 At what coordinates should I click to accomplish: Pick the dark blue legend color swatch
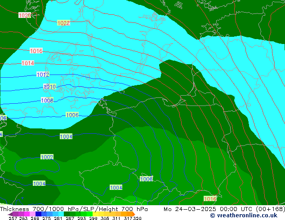(38, 214)
